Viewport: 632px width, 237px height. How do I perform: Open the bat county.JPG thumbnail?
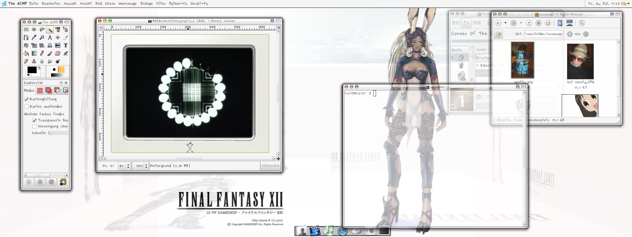point(580,61)
